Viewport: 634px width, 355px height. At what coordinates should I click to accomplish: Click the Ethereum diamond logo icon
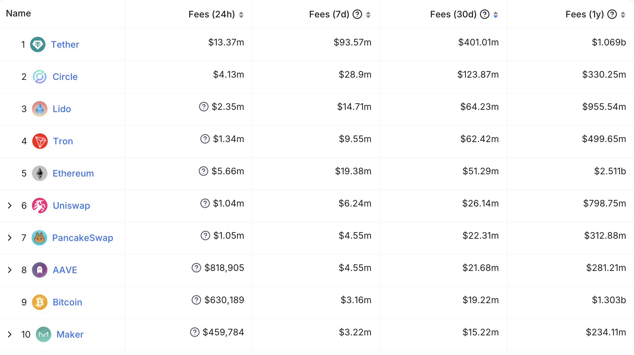tap(40, 173)
